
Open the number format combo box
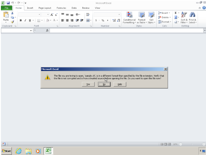click(x=119, y=15)
